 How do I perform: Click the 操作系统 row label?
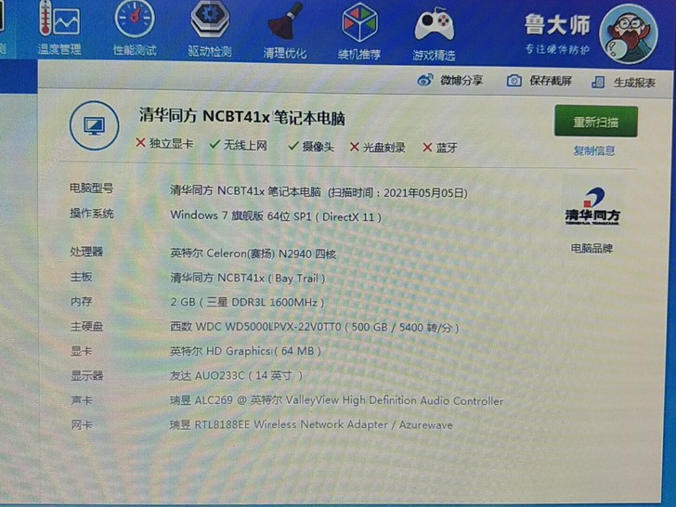pyautogui.click(x=92, y=214)
